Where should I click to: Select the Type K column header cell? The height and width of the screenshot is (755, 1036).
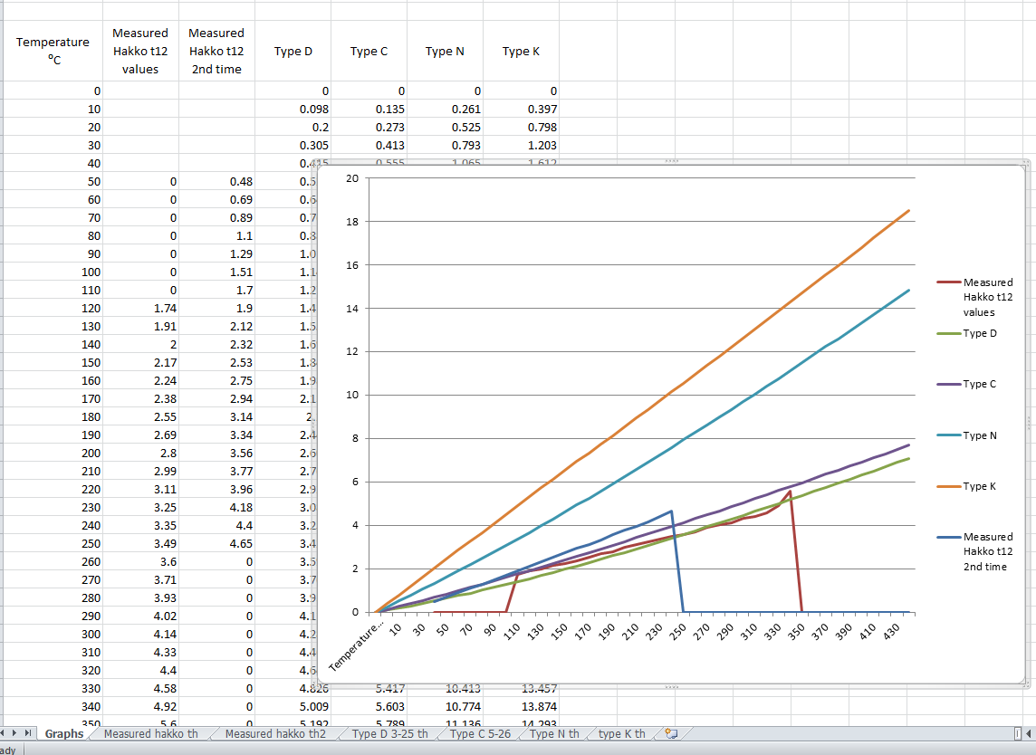coord(521,52)
